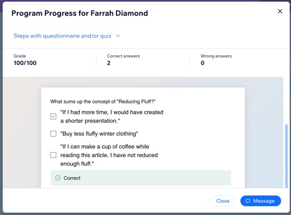Expand the steps dropdown chevron

pyautogui.click(x=118, y=36)
